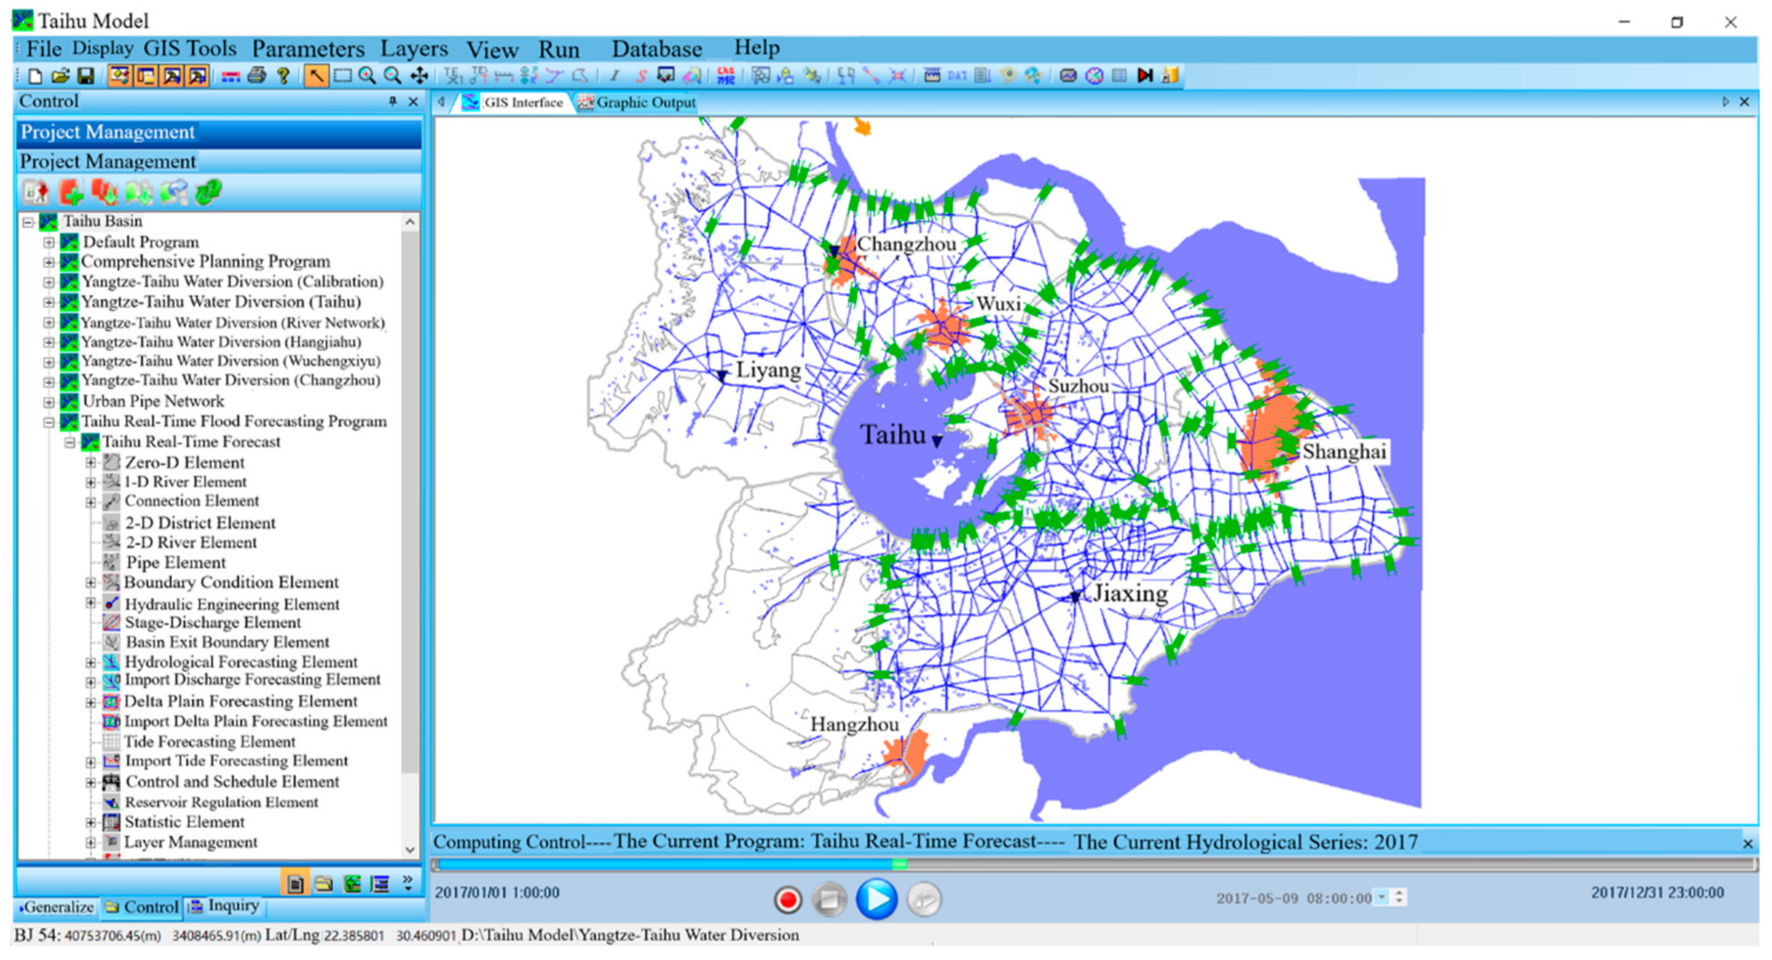
Task: Activate the rectangle selection tool
Action: click(x=343, y=76)
